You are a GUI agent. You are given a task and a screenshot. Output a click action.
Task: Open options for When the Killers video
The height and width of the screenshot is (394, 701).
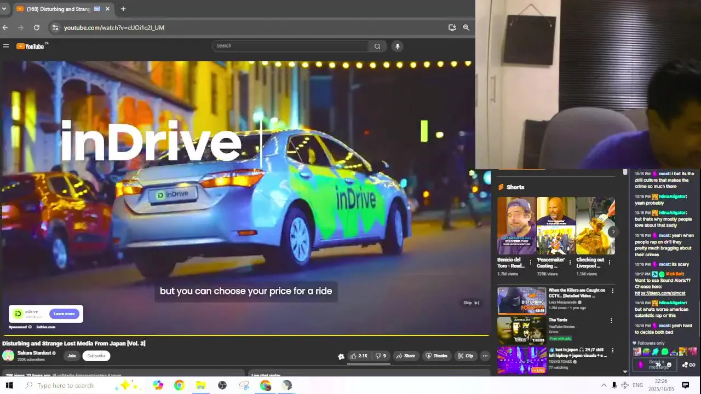point(612,291)
